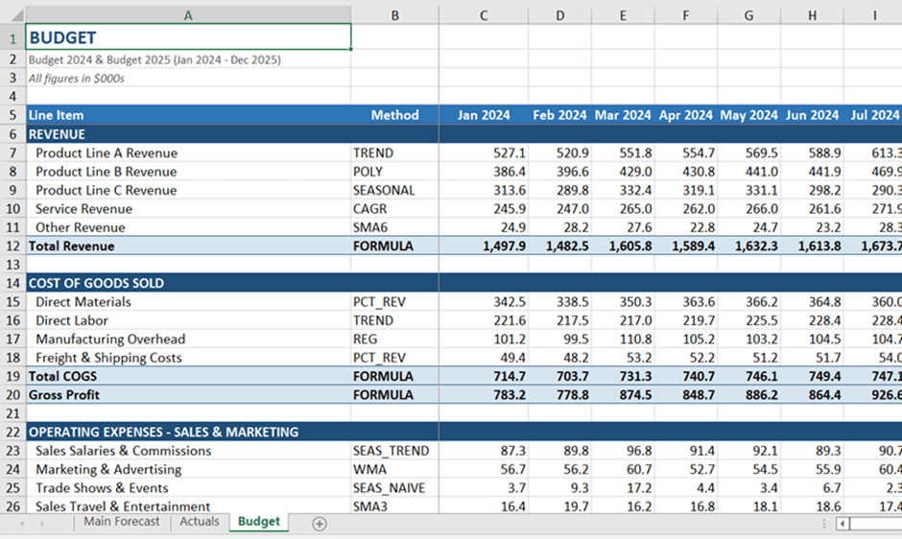The width and height of the screenshot is (902, 539).
Task: Switch to the Main Forecast sheet tab
Action: (x=121, y=522)
